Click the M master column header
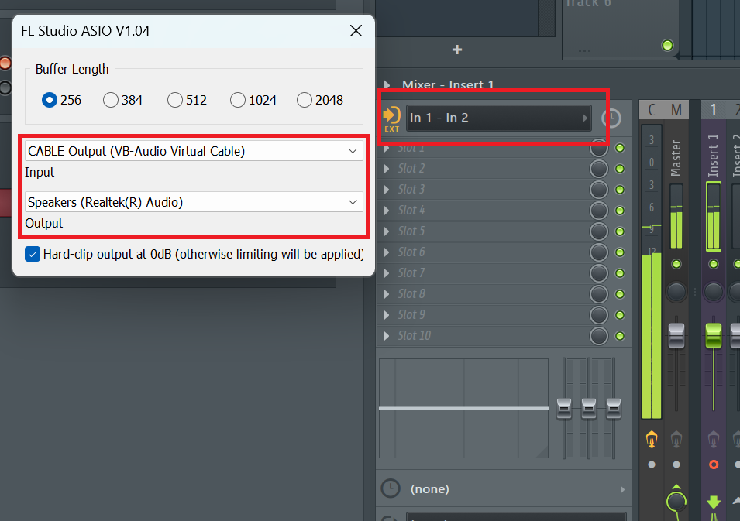This screenshot has width=740, height=521. pos(676,110)
